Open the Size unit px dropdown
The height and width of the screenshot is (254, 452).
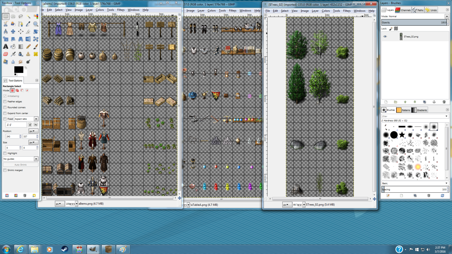coord(33,142)
